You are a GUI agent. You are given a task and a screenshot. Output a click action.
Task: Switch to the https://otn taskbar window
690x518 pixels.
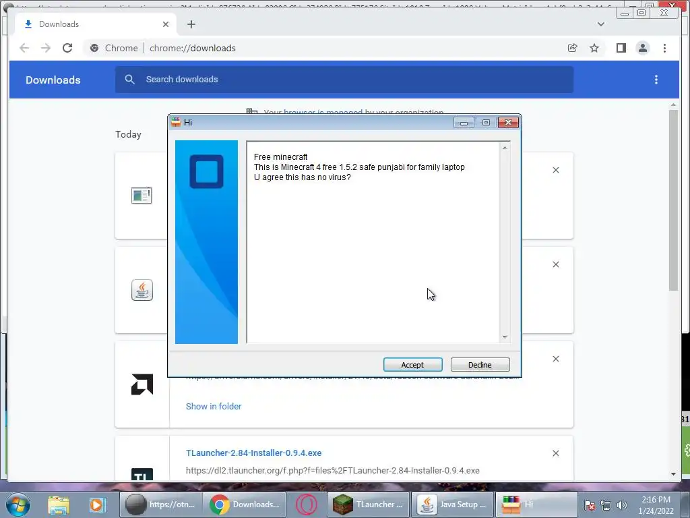coord(160,505)
